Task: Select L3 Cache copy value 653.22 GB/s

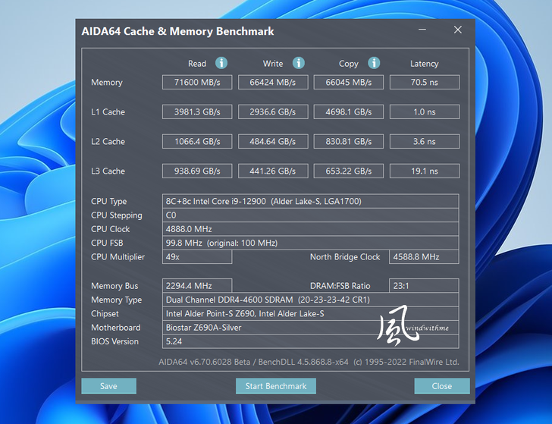Action: pyautogui.click(x=349, y=171)
